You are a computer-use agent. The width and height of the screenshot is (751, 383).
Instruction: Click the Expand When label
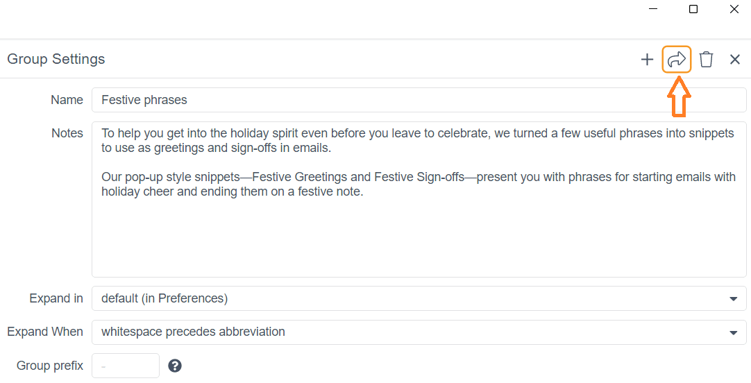[x=45, y=332]
